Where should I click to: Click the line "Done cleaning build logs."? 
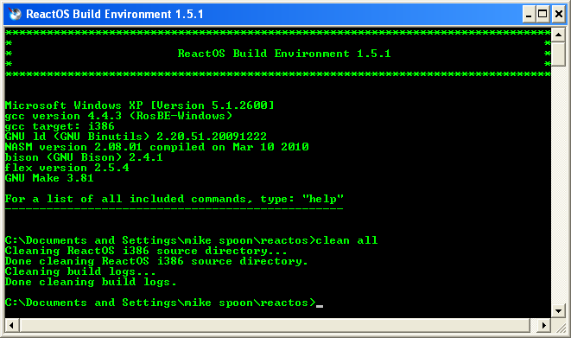click(91, 282)
